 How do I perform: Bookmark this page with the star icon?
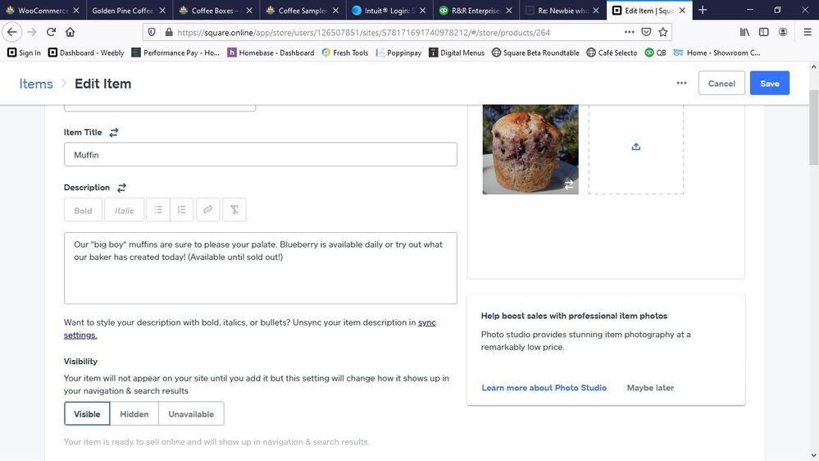tap(663, 32)
